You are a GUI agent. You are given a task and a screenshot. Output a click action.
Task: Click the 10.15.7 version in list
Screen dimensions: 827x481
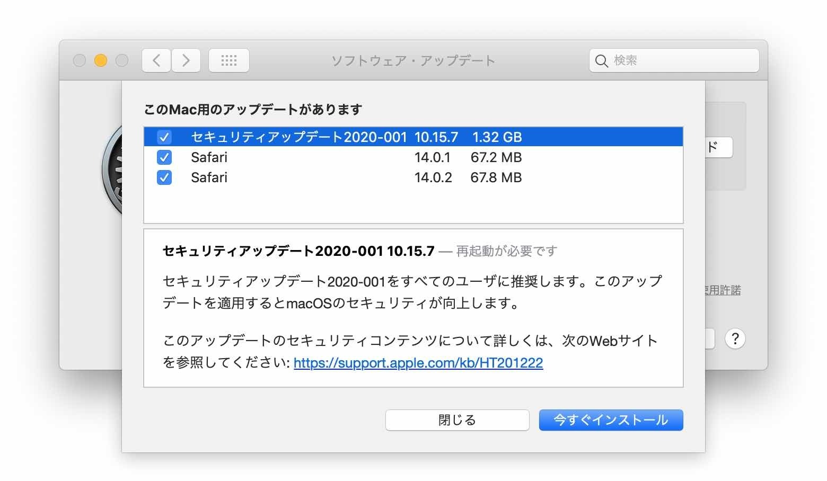(x=436, y=137)
